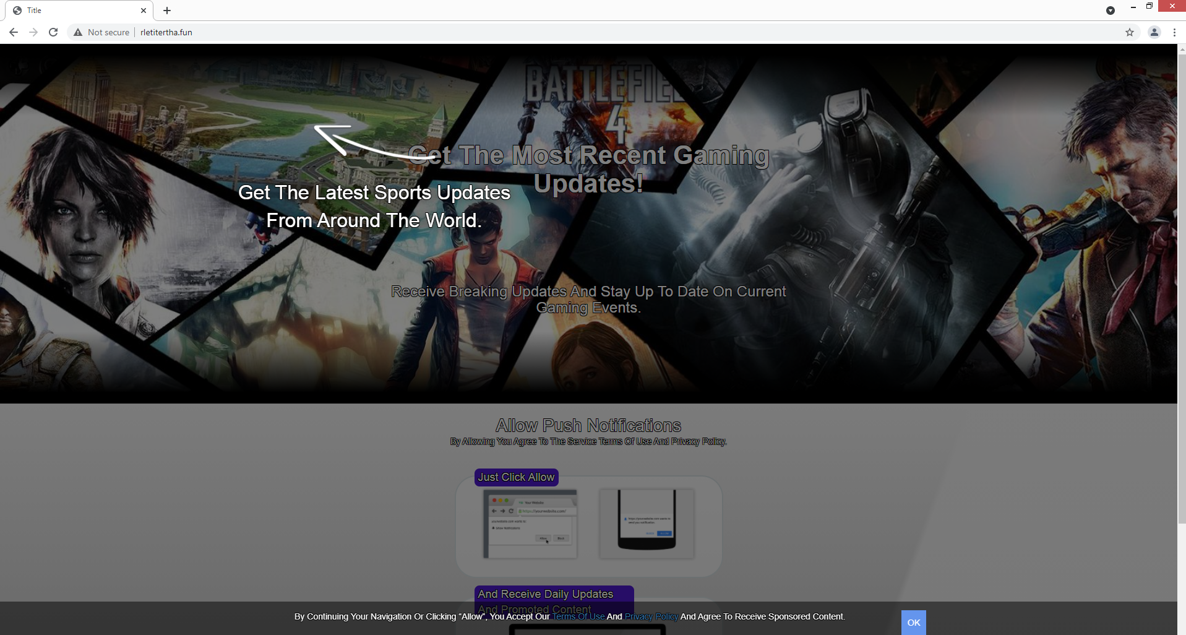Screen dimensions: 1186x635
Task: Click the page vertical scrollbar thumb
Action: tap(1182, 289)
